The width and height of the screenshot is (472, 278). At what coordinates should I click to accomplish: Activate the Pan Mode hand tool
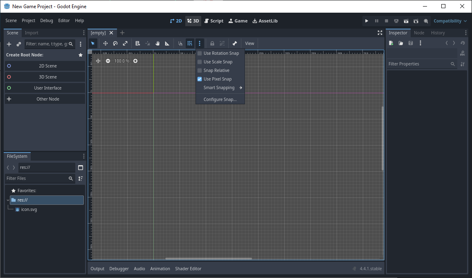pyautogui.click(x=157, y=43)
